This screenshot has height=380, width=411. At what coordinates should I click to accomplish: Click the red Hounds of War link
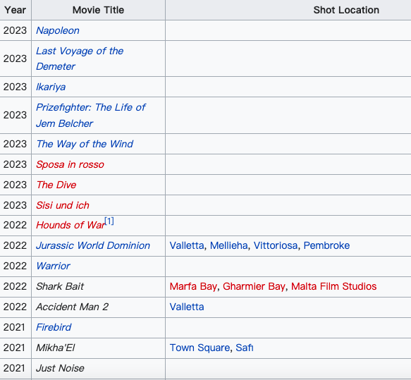(70, 225)
